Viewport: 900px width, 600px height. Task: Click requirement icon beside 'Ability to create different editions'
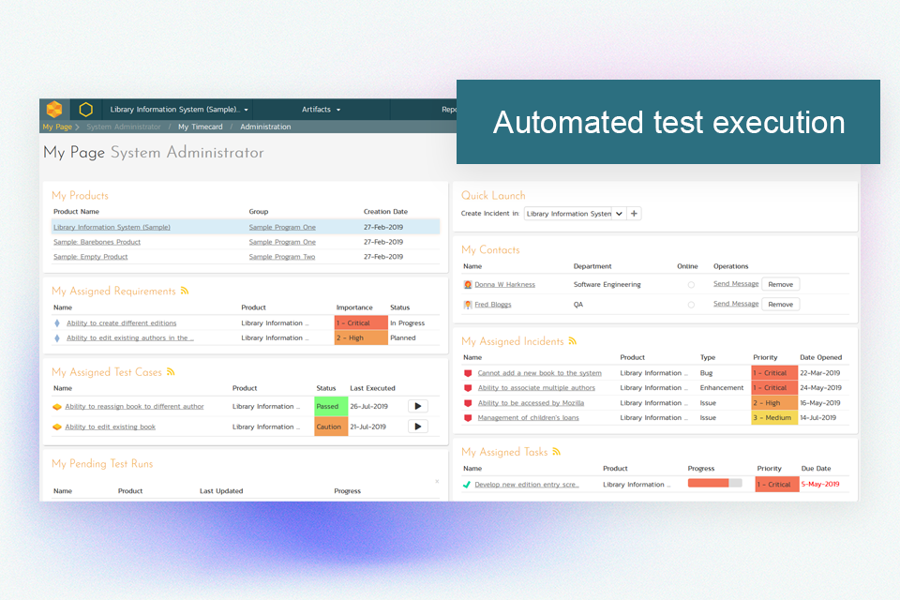click(x=57, y=323)
